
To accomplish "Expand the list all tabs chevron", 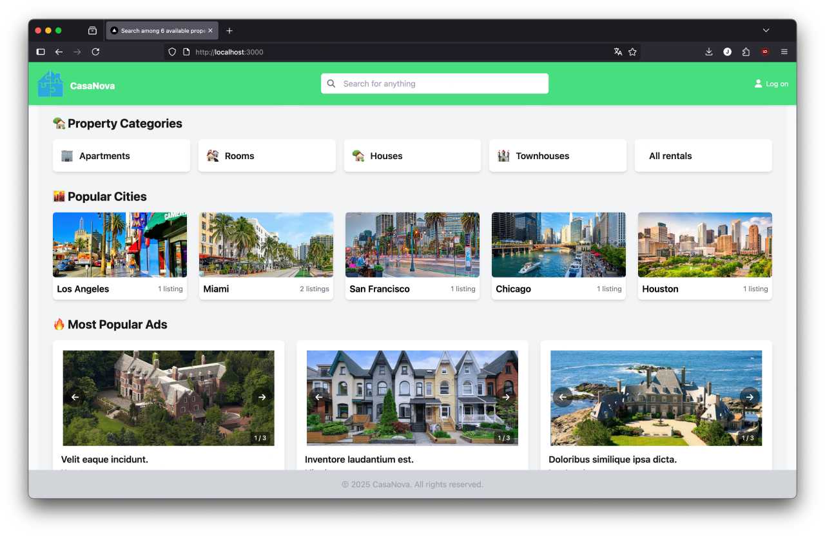I will 766,30.
